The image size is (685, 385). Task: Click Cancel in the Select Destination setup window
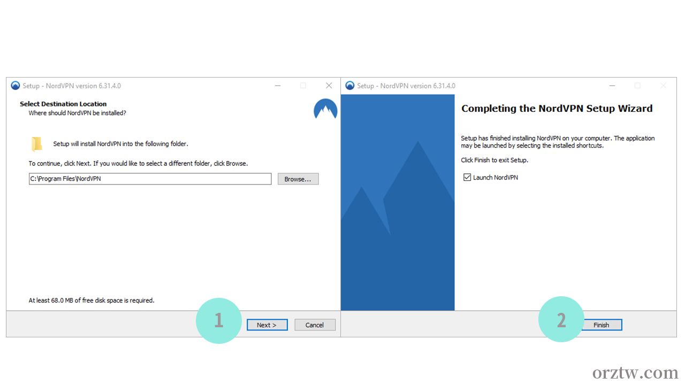pyautogui.click(x=315, y=325)
